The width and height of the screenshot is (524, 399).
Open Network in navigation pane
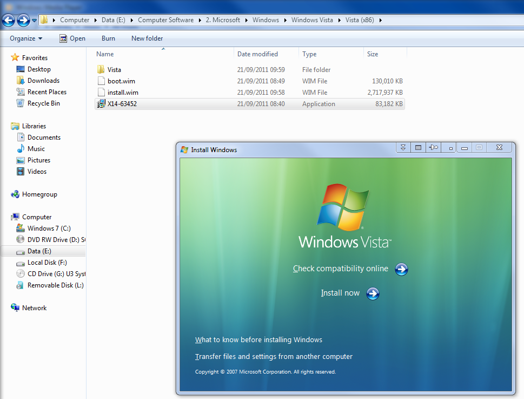(34, 308)
